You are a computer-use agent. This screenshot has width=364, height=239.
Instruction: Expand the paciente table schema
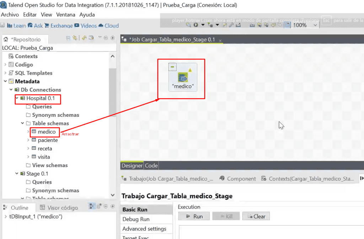click(28, 140)
